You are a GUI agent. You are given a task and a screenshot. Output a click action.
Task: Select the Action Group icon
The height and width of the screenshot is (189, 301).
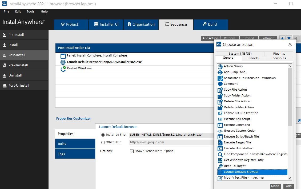point(220,66)
